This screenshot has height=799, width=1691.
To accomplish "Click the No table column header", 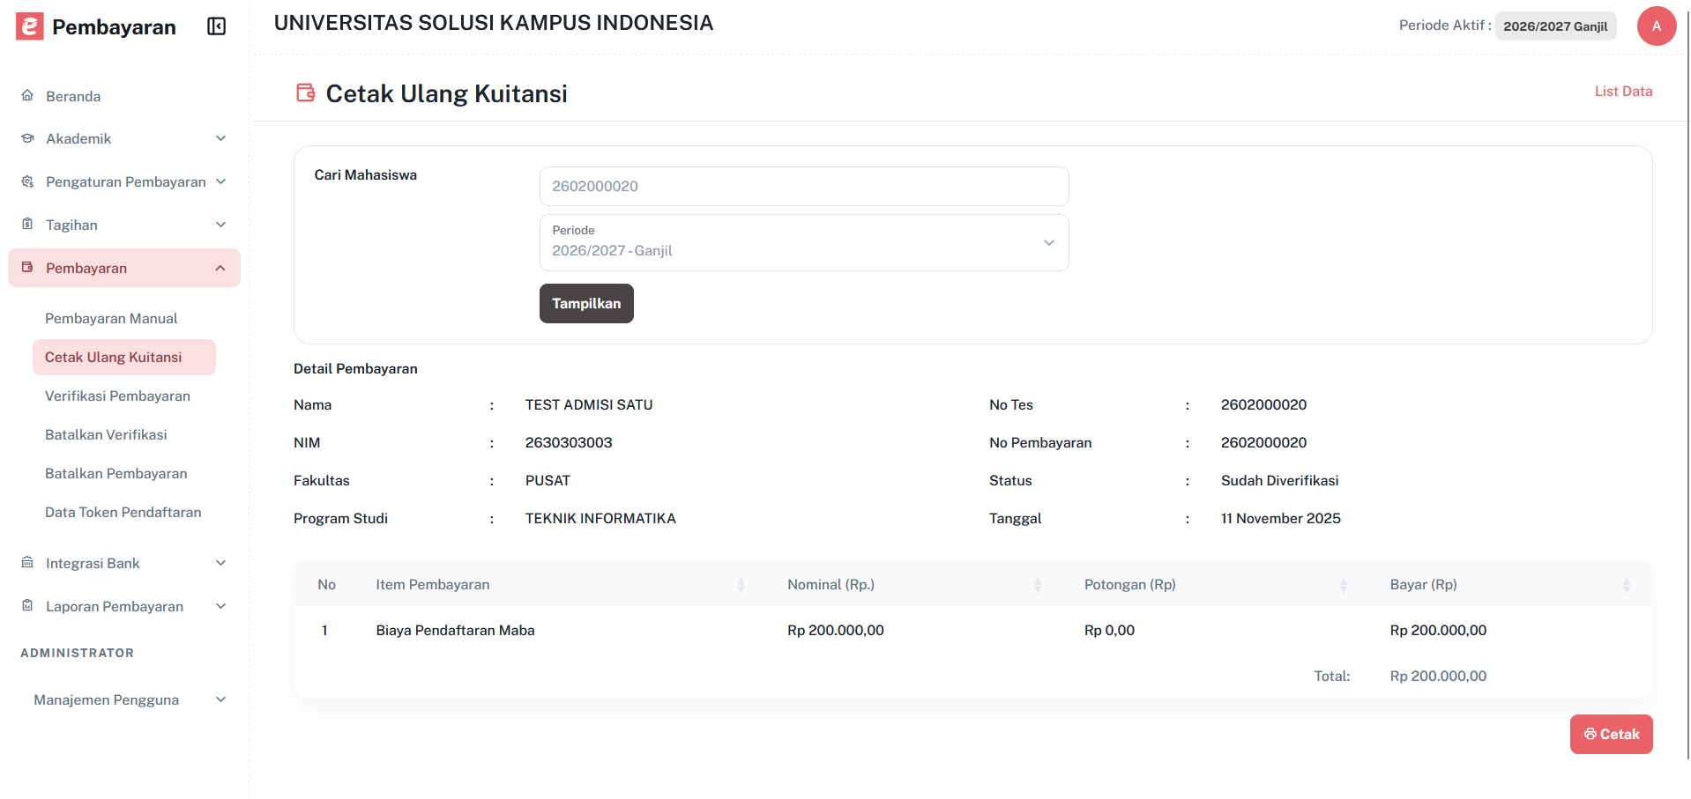I will coord(326,584).
